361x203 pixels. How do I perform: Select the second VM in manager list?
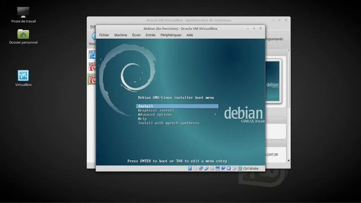pyautogui.click(x=93, y=67)
